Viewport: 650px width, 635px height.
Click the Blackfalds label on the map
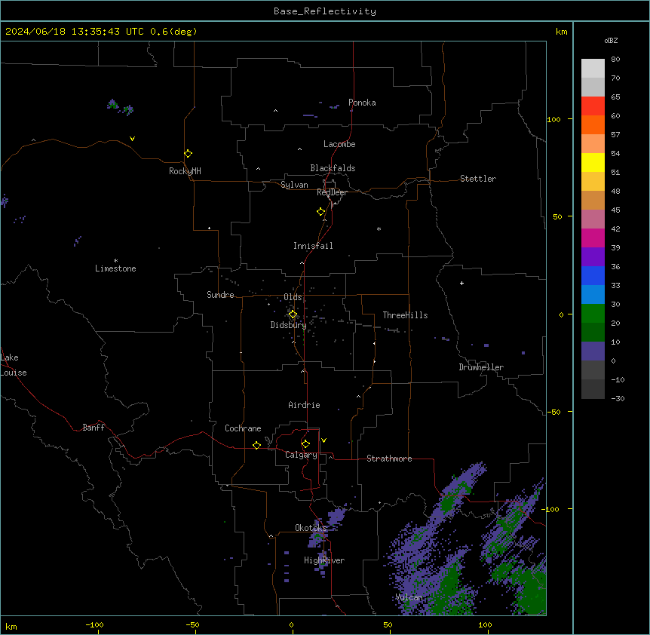(333, 168)
